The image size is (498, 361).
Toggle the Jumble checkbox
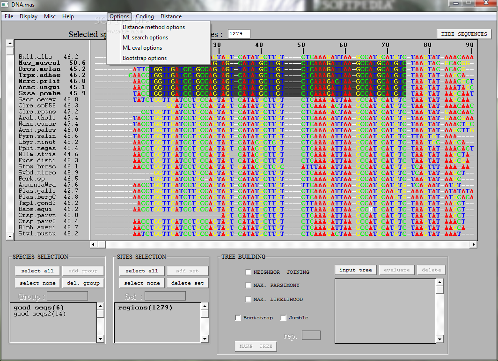(x=284, y=317)
